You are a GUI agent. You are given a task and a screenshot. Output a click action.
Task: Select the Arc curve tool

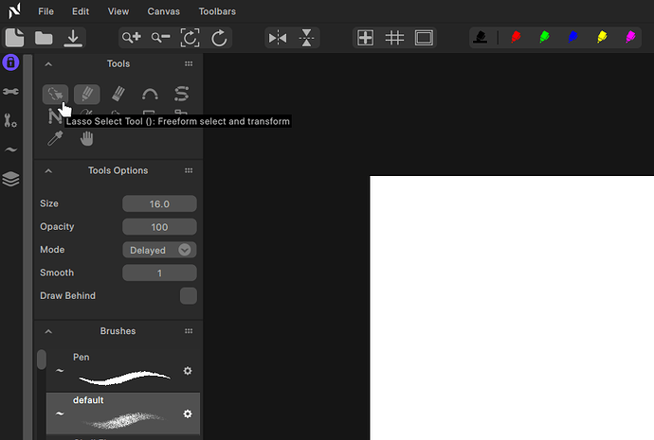pos(150,94)
